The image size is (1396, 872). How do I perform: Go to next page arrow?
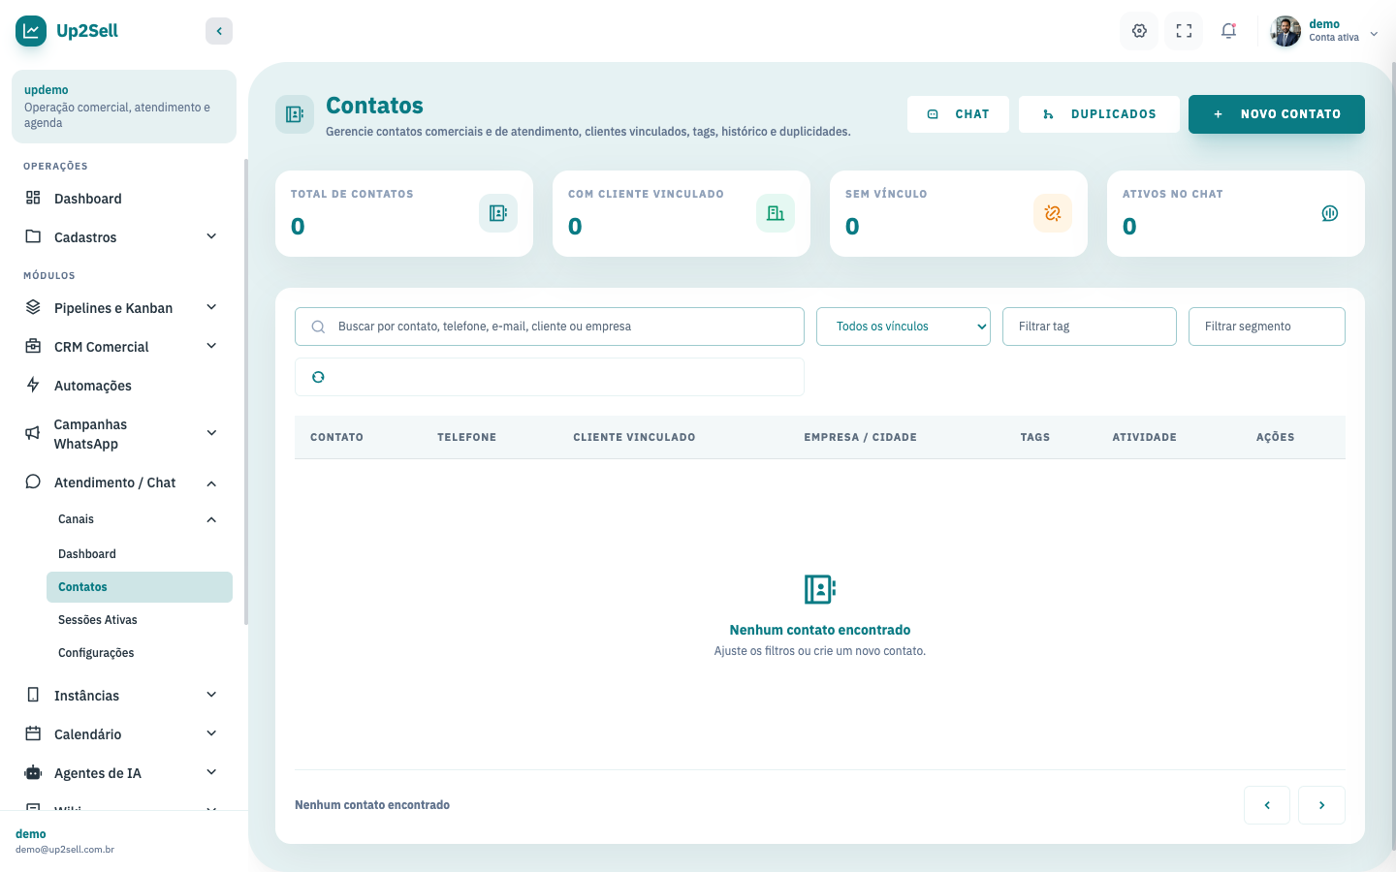1322,805
